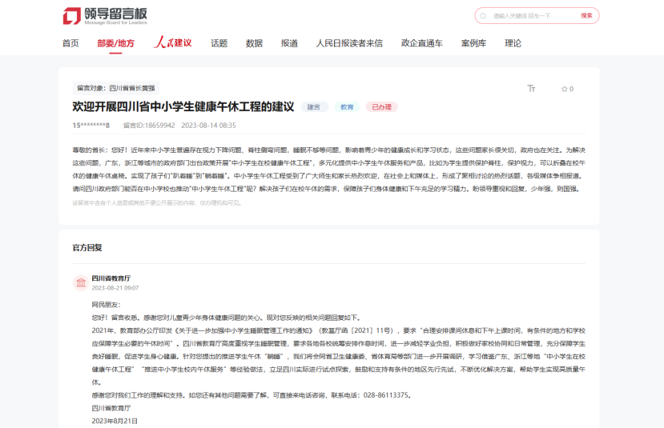Open the 理论 navigation item

[x=513, y=43]
